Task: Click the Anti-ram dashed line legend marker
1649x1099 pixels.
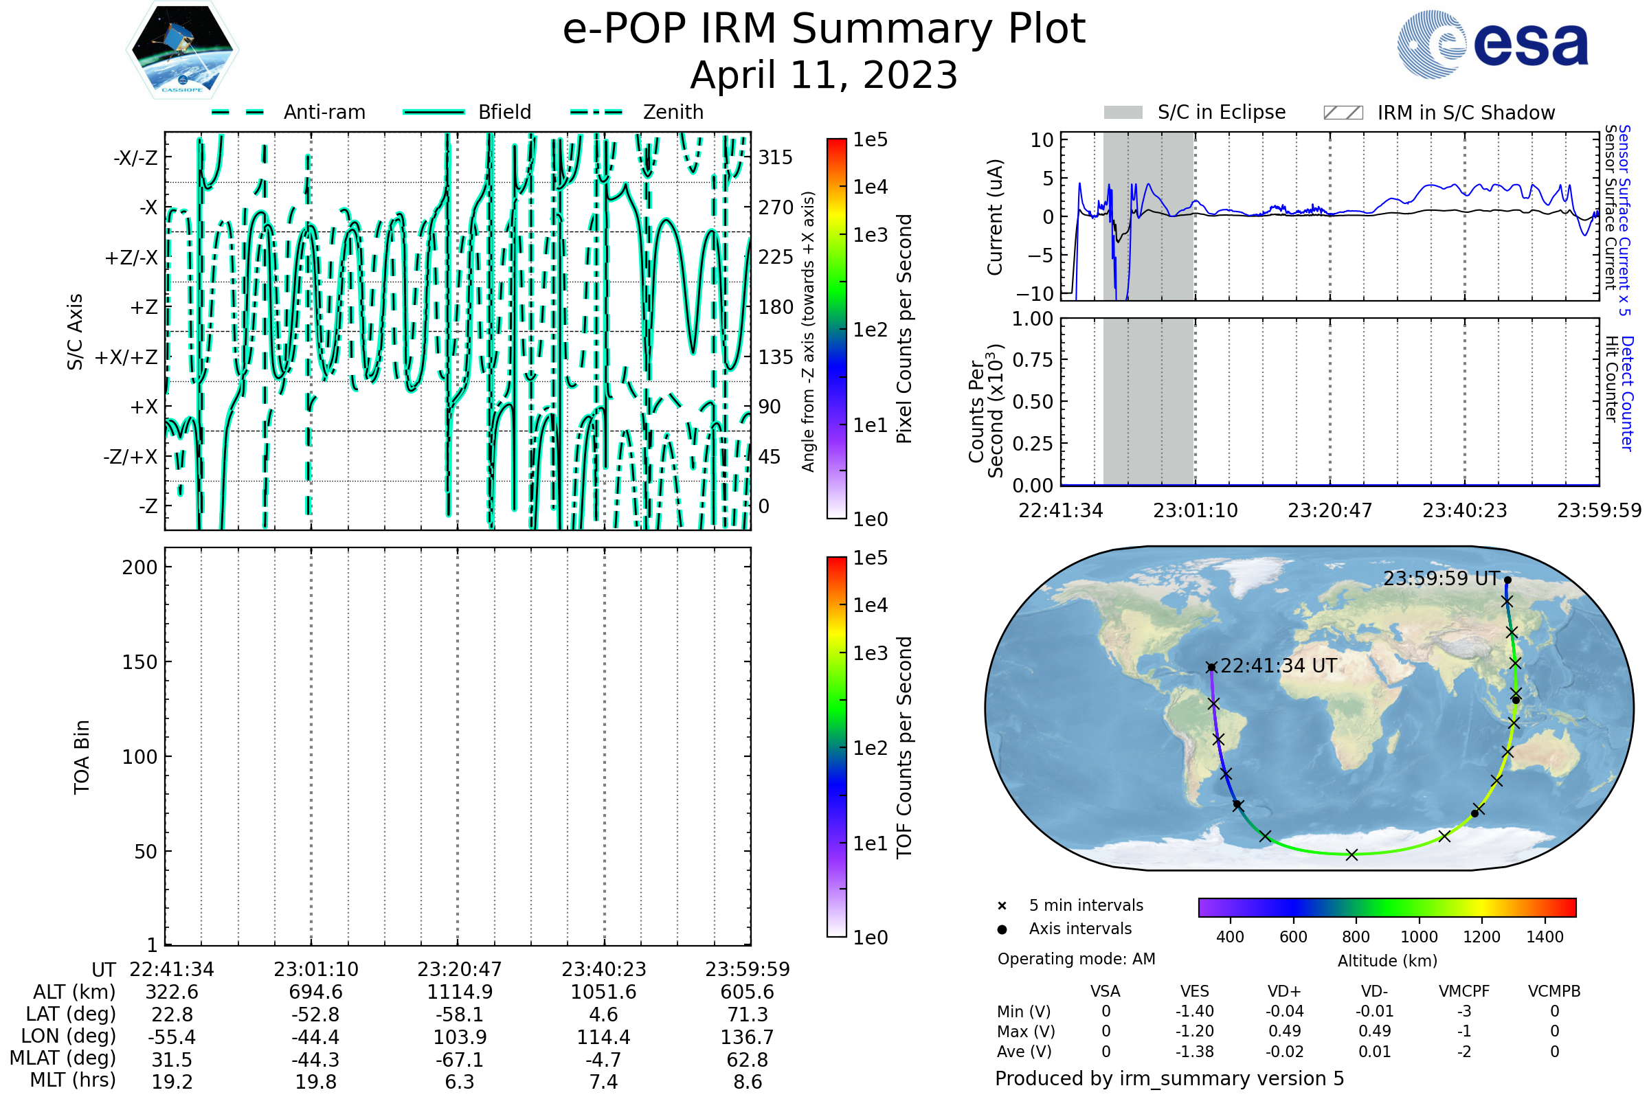Action: point(238,112)
